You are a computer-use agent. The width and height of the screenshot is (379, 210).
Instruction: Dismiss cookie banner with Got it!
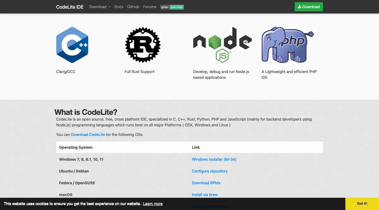[362, 204]
